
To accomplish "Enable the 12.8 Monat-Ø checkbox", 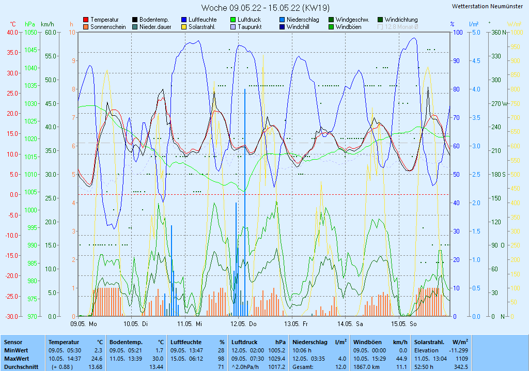I will (x=380, y=27).
